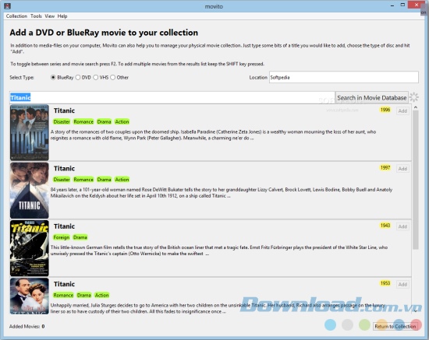429x340 pixels.
Task: Return to Collection
Action: [395, 326]
